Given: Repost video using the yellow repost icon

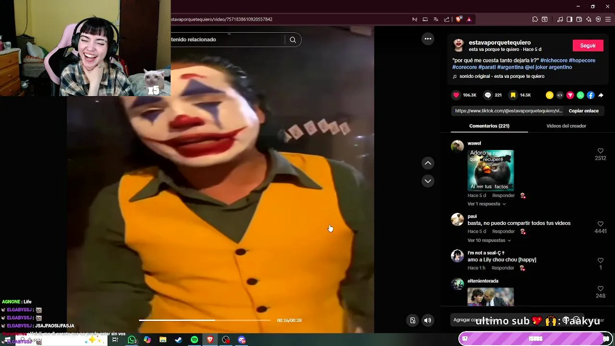Looking at the screenshot, I should click(x=550, y=95).
